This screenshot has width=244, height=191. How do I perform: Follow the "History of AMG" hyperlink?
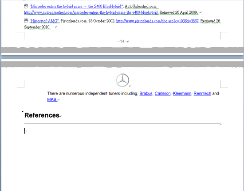44,21
